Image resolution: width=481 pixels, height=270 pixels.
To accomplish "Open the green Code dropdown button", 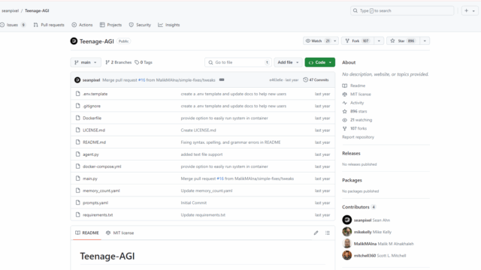I will tap(320, 62).
